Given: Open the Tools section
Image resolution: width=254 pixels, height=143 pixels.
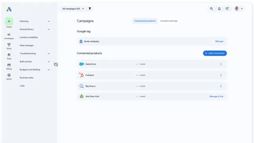Looking at the screenshot, I should pyautogui.click(x=9, y=56).
